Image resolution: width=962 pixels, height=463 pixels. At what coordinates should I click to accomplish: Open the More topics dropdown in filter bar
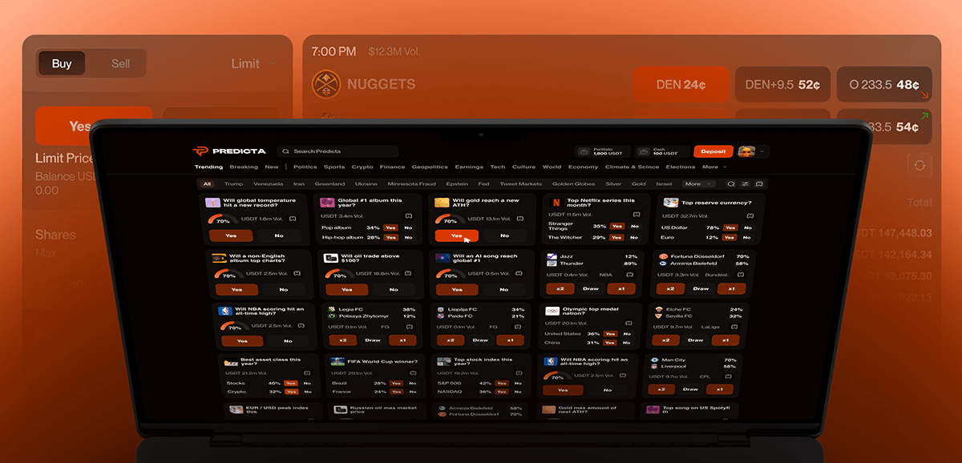[697, 184]
